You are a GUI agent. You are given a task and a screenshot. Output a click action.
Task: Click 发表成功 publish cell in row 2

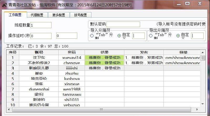(144, 63)
